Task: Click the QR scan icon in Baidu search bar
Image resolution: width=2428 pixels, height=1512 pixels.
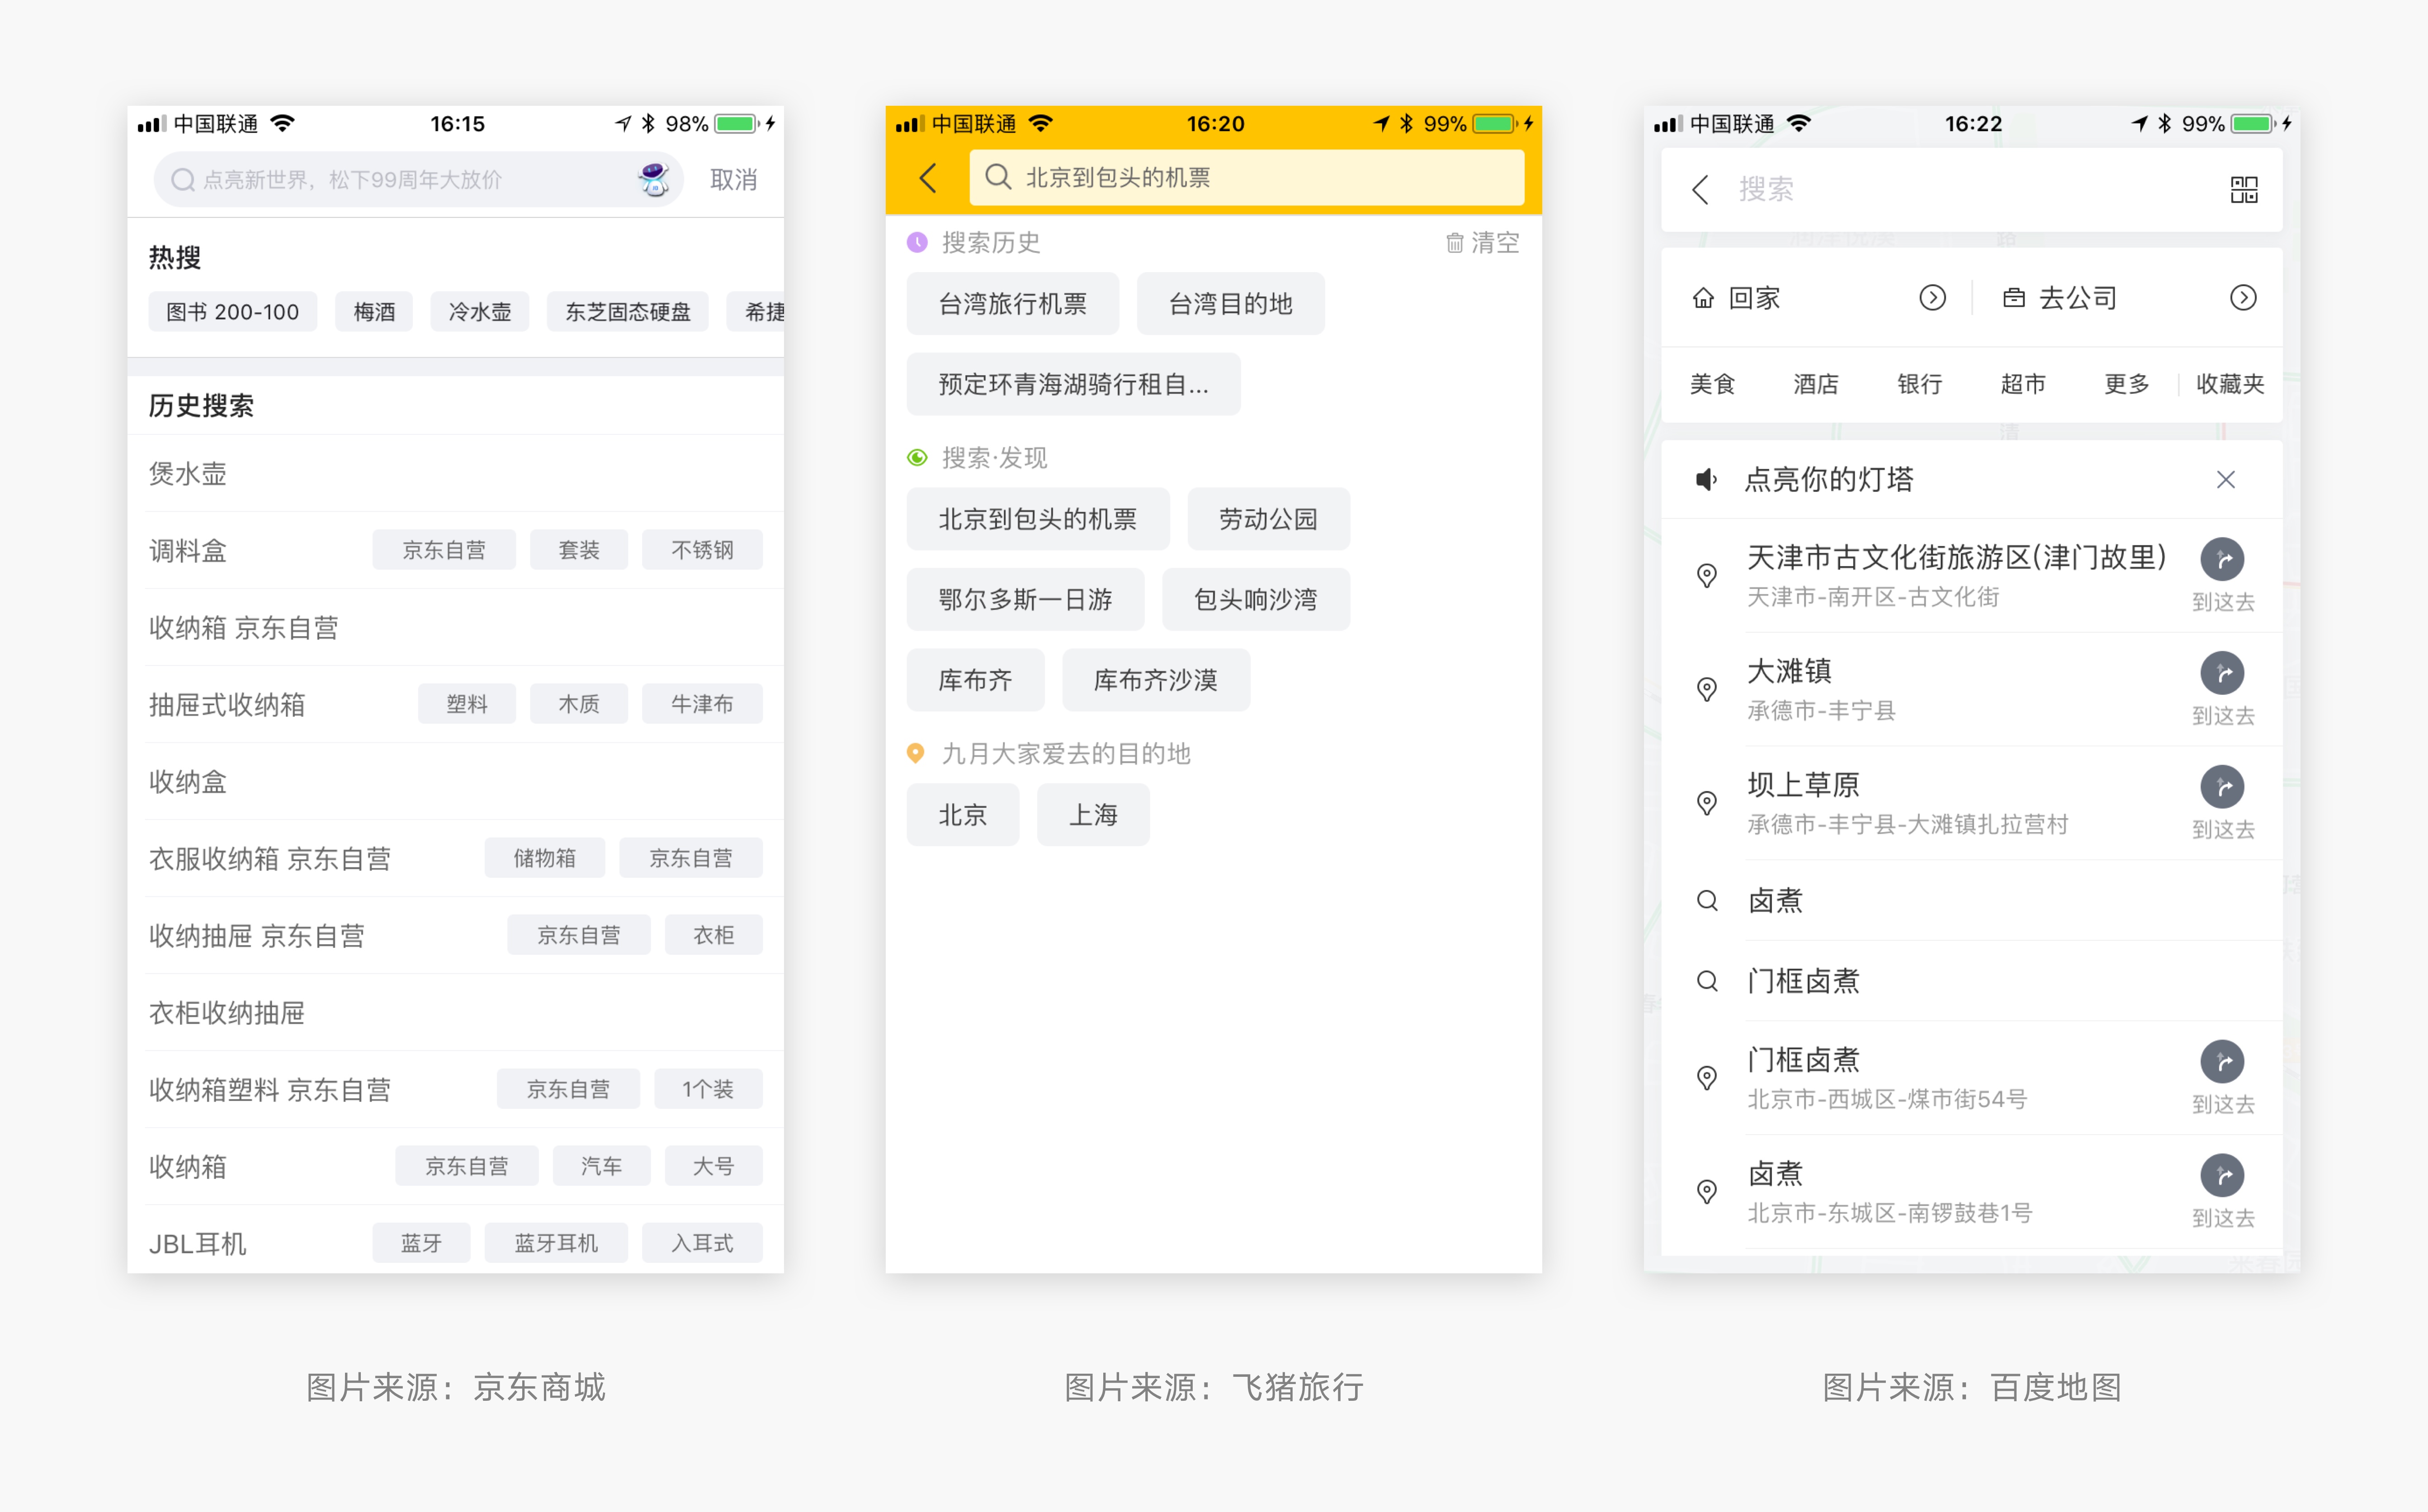Action: coord(2243,189)
